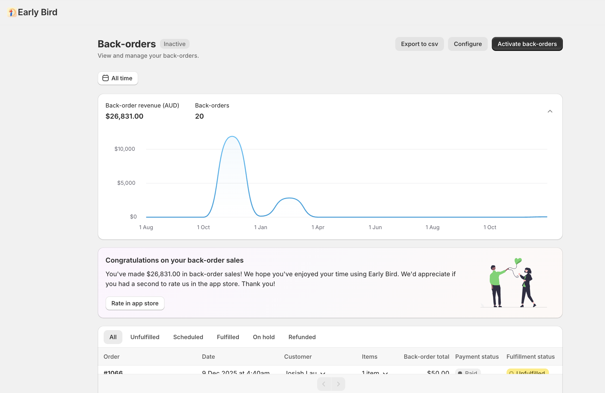Image resolution: width=605 pixels, height=393 pixels.
Task: Switch to the On hold tab
Action: pyautogui.click(x=263, y=337)
